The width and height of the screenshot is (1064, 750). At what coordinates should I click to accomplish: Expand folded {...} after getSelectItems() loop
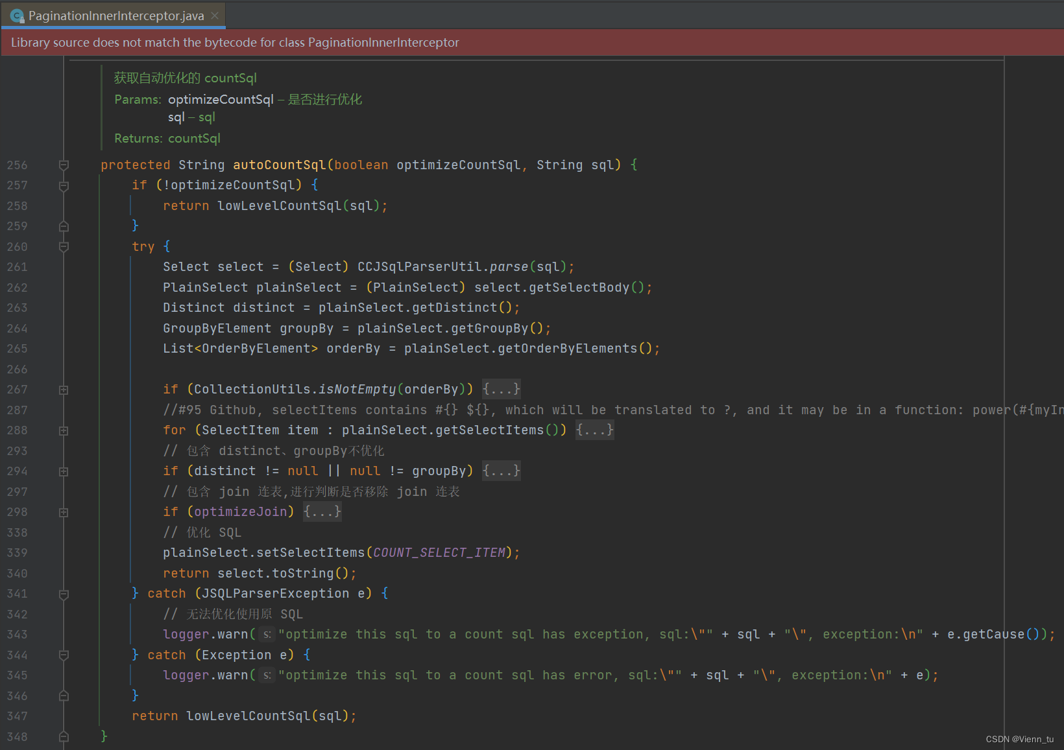click(x=594, y=430)
